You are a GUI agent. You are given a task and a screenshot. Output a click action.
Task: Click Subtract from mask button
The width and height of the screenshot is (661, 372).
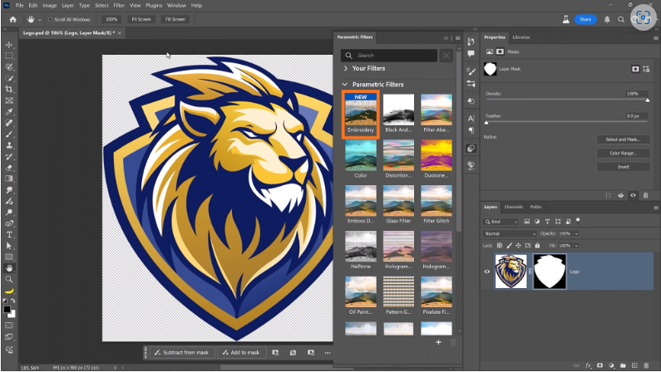click(182, 353)
